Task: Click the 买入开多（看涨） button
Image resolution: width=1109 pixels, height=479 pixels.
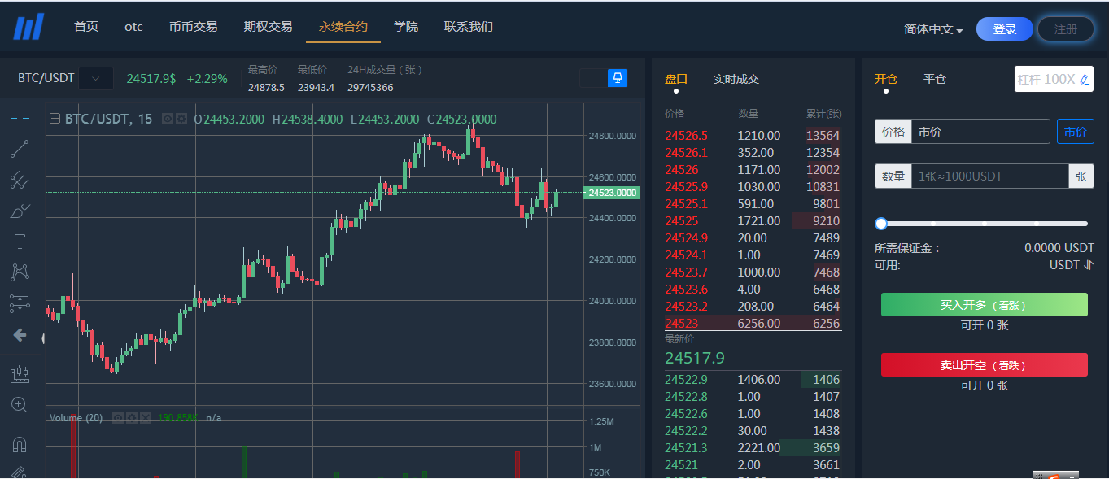Action: click(x=984, y=304)
